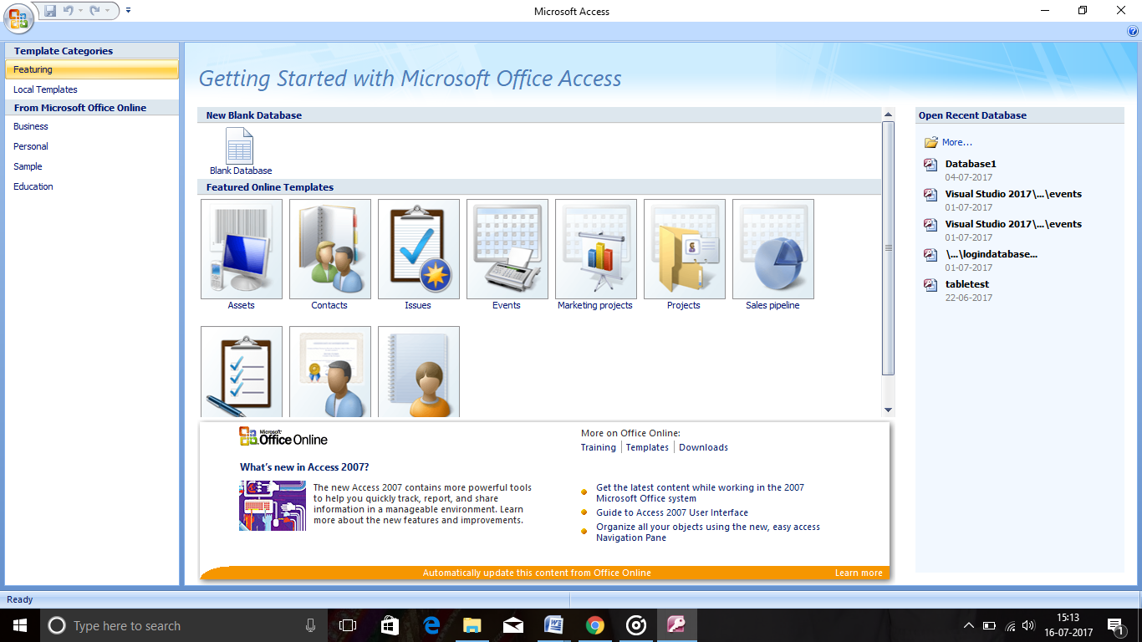Click the What's new in Access 2007 image
This screenshot has width=1142, height=642.
(x=273, y=506)
